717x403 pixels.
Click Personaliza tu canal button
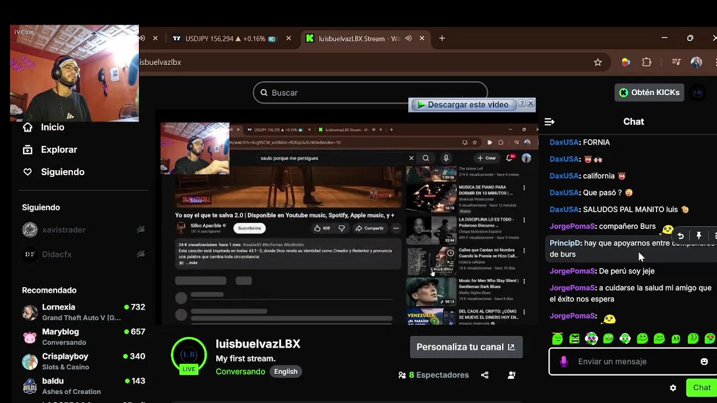pos(466,347)
